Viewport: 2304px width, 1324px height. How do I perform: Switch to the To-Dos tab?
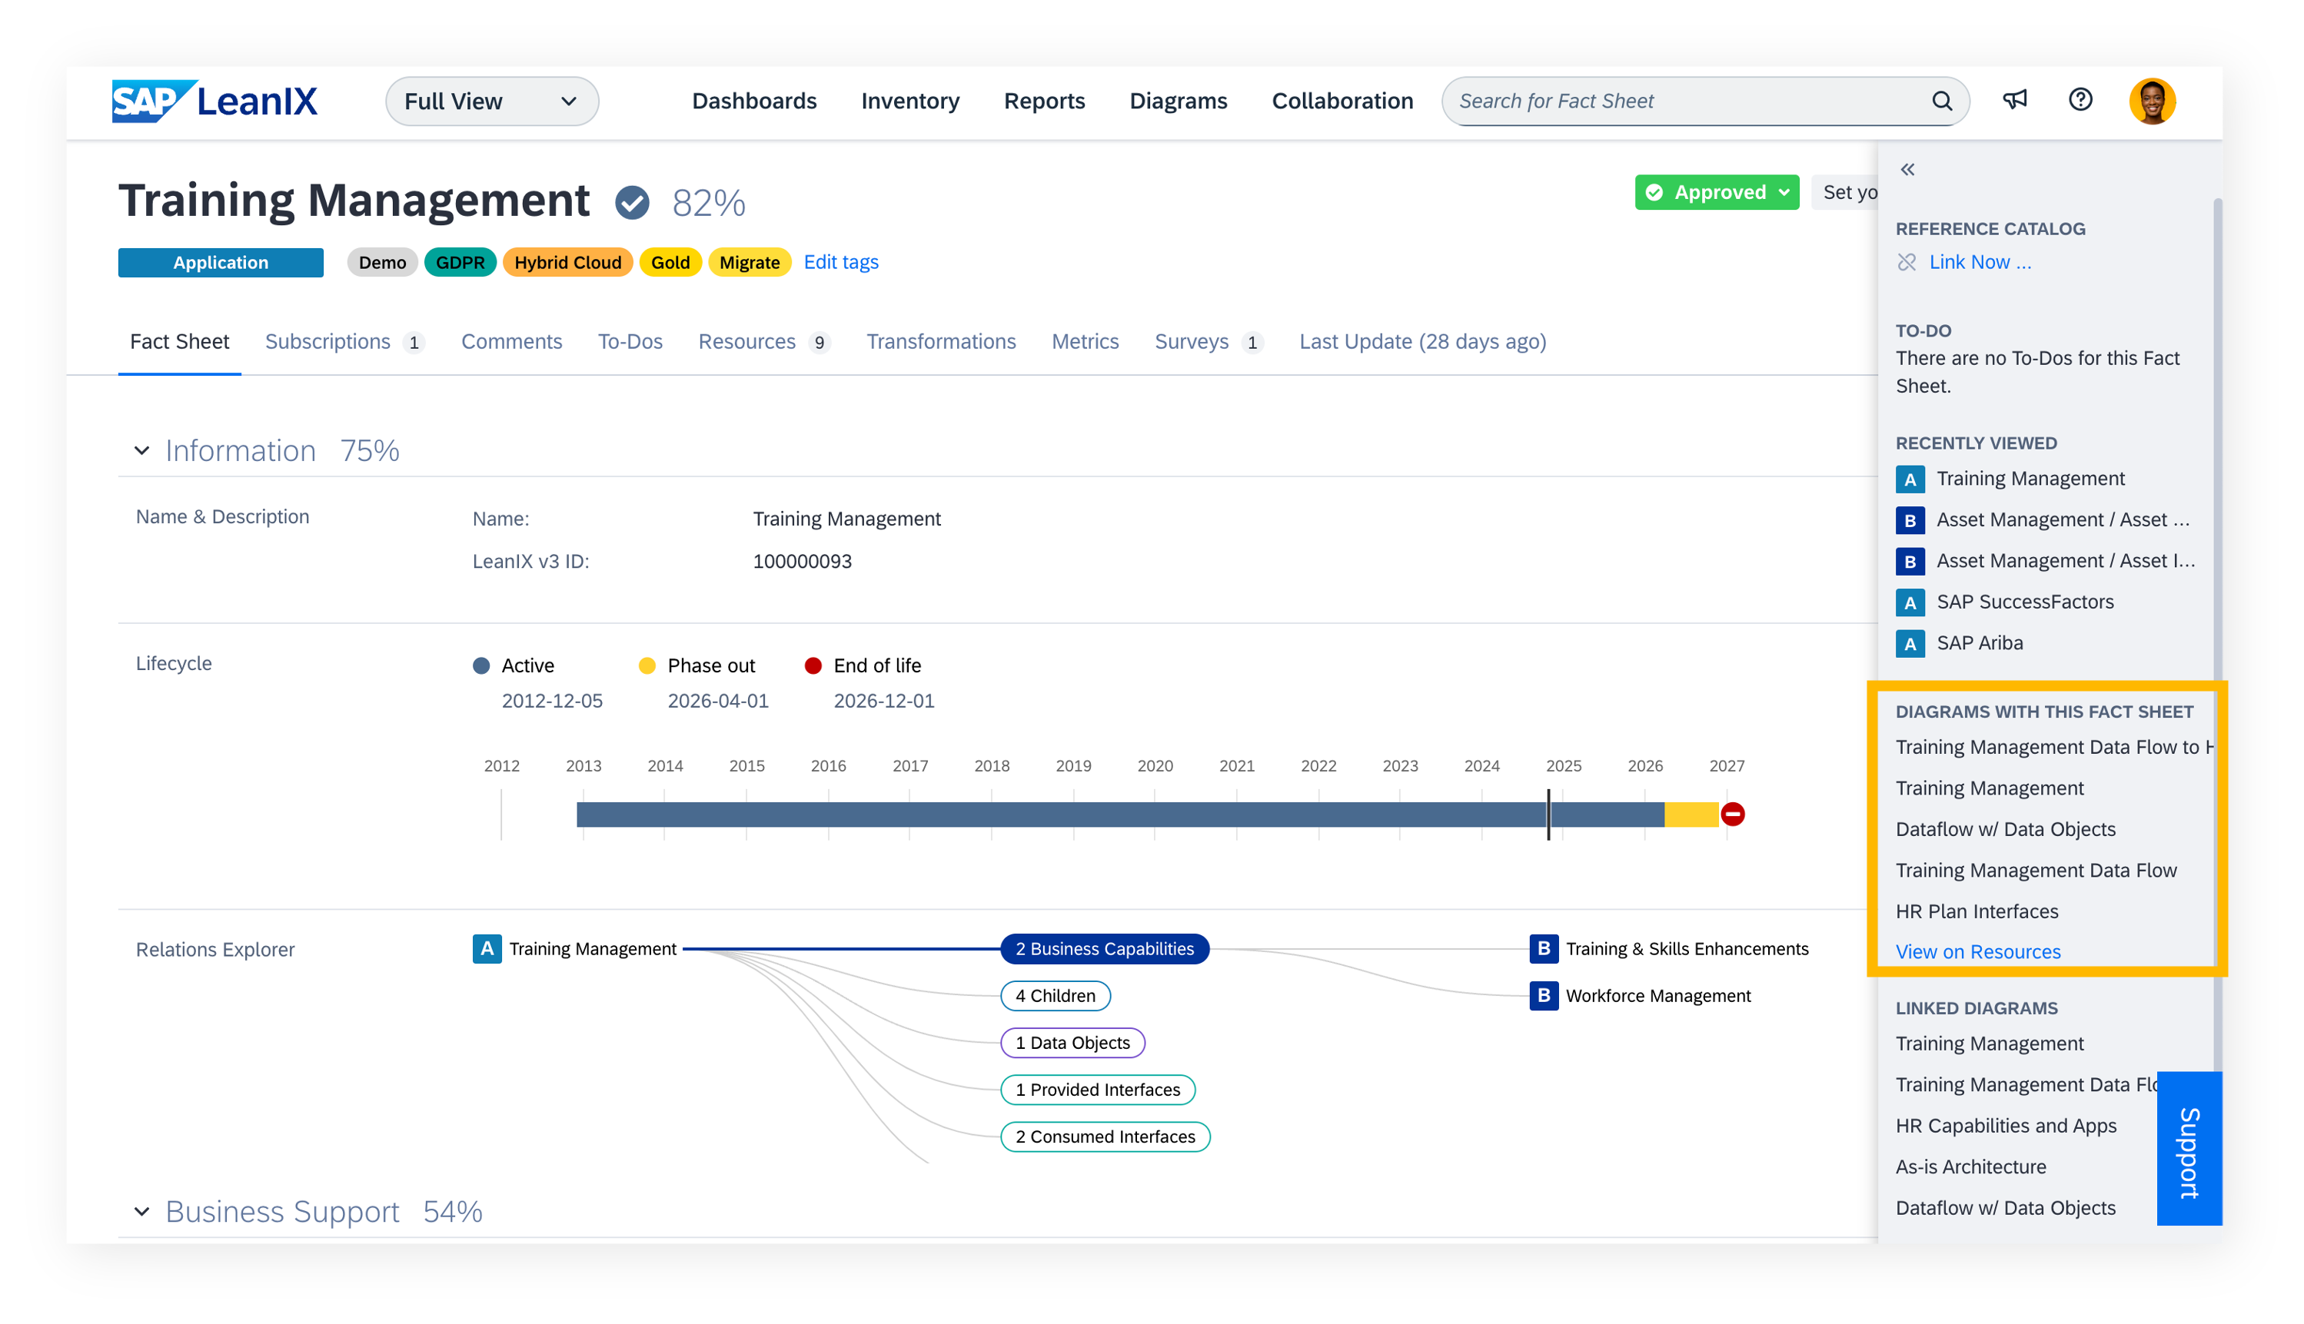(630, 342)
